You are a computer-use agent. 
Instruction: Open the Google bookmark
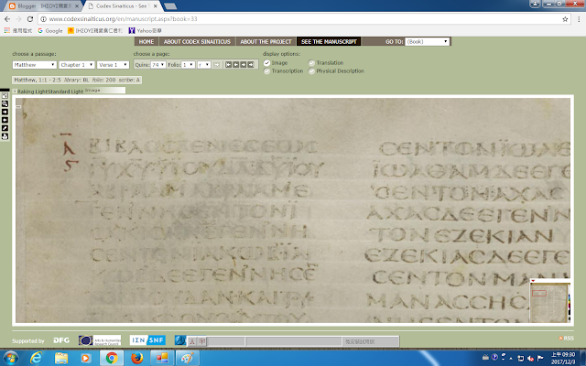coord(50,30)
